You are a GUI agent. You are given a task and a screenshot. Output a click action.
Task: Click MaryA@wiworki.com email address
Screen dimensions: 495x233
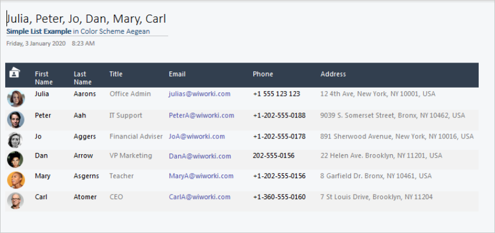pyautogui.click(x=201, y=176)
